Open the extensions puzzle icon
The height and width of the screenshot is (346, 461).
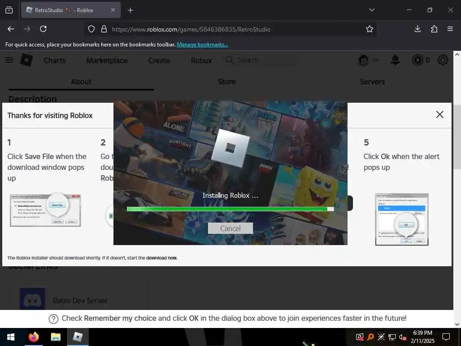(434, 29)
